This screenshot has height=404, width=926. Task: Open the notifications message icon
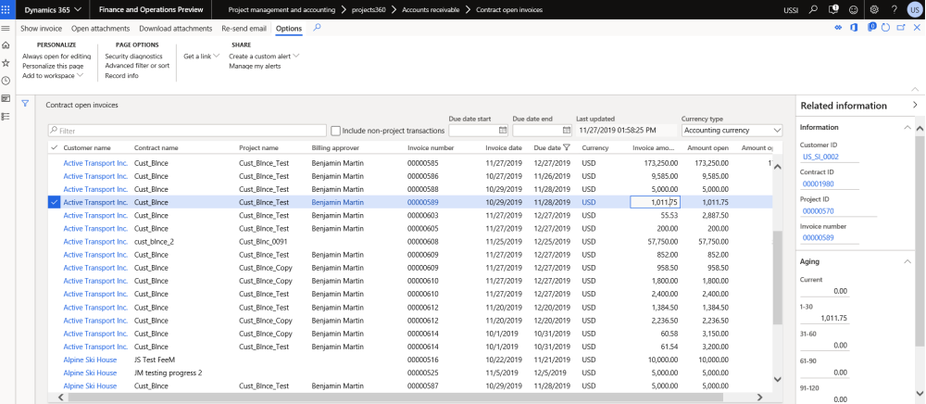click(831, 9)
